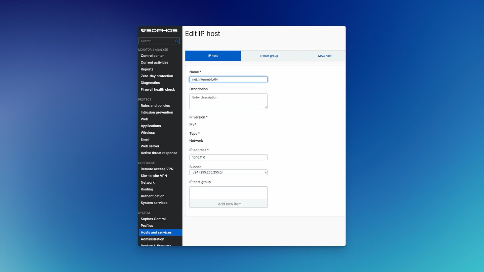Open Remote access VPN

pos(157,169)
